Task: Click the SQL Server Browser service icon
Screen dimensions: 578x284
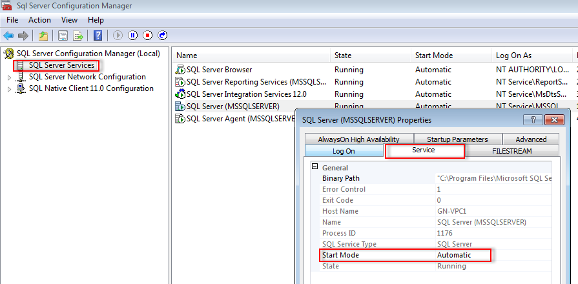Action: point(180,70)
